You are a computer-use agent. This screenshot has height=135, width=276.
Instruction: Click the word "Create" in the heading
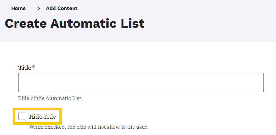pyautogui.click(x=27, y=24)
